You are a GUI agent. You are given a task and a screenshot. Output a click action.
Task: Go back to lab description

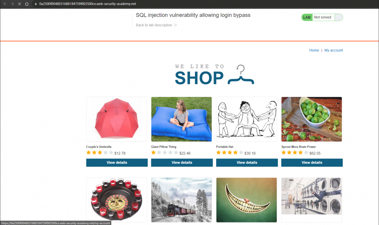tap(154, 25)
